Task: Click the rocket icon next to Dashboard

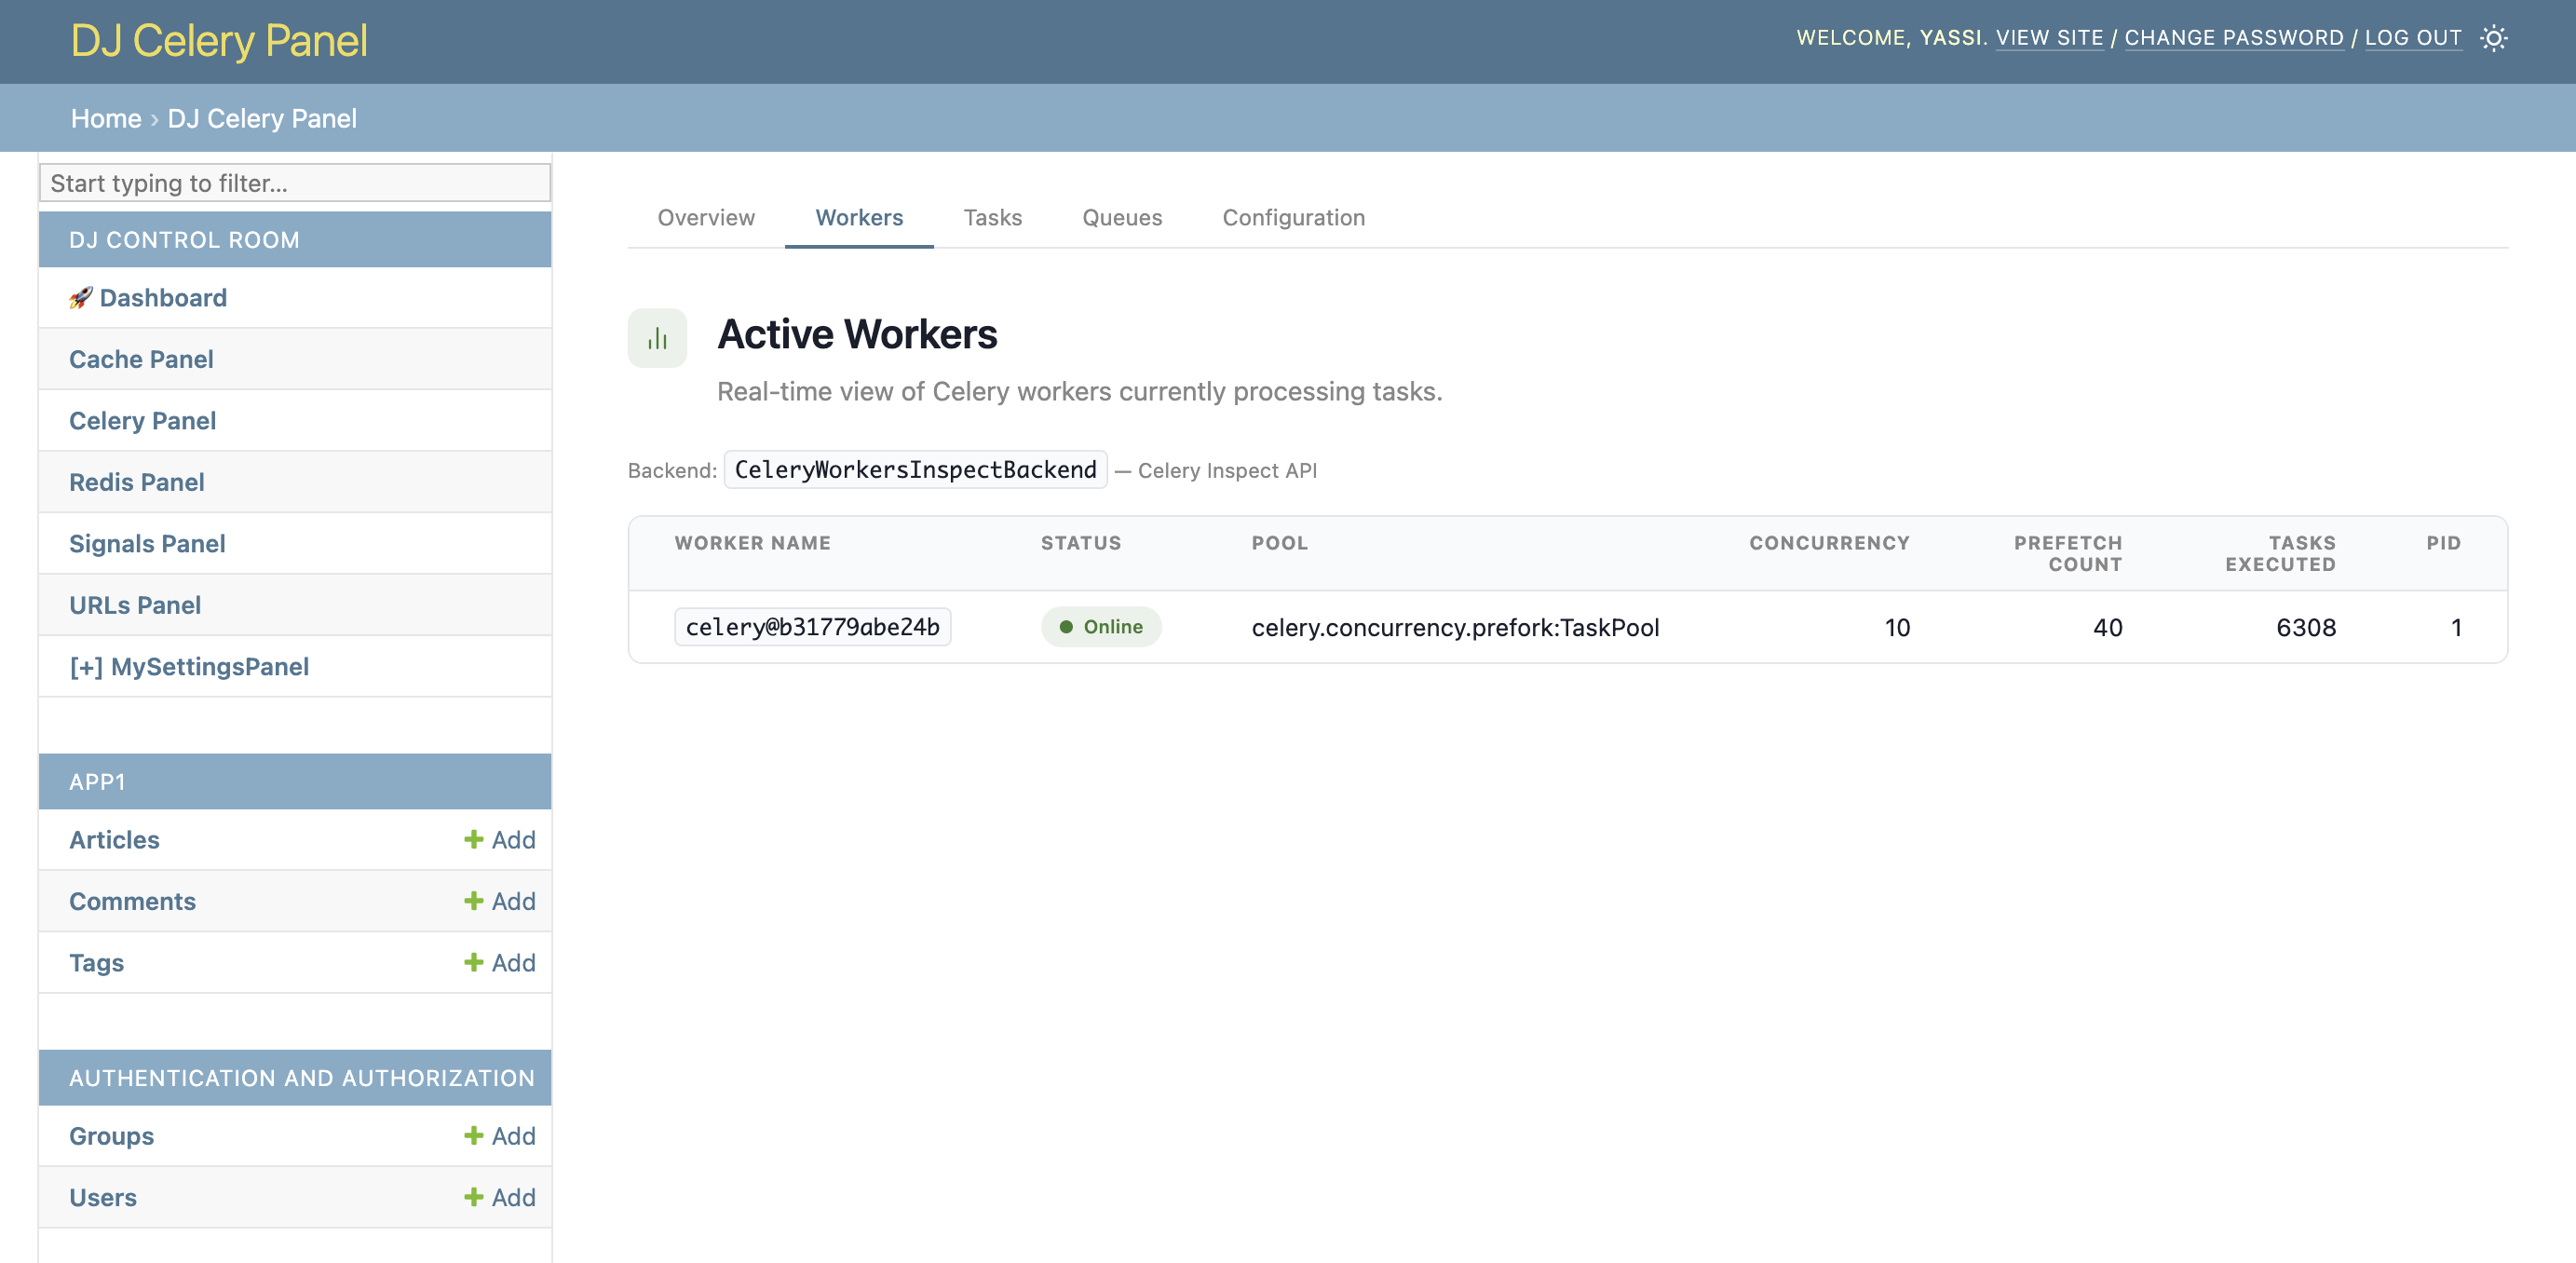Action: pyautogui.click(x=81, y=298)
